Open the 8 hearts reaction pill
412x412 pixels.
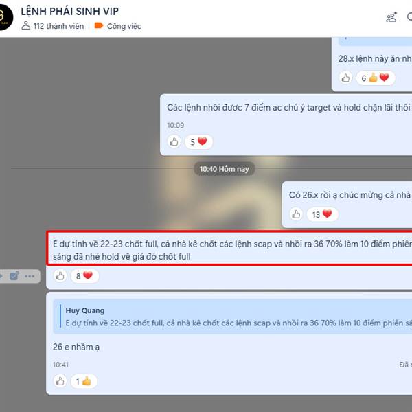(x=84, y=276)
